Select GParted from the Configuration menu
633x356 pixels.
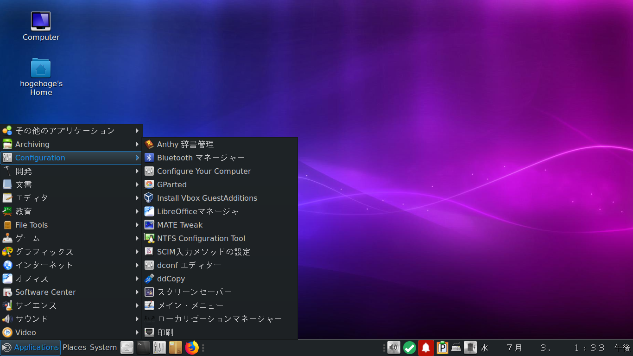(x=172, y=184)
